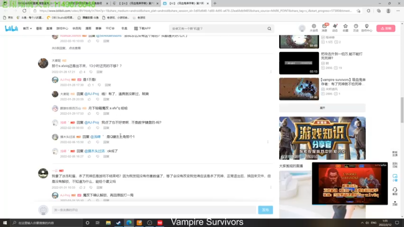This screenshot has height=227, width=404.
Task: Like the reply ok成了
Action: pos(89,156)
